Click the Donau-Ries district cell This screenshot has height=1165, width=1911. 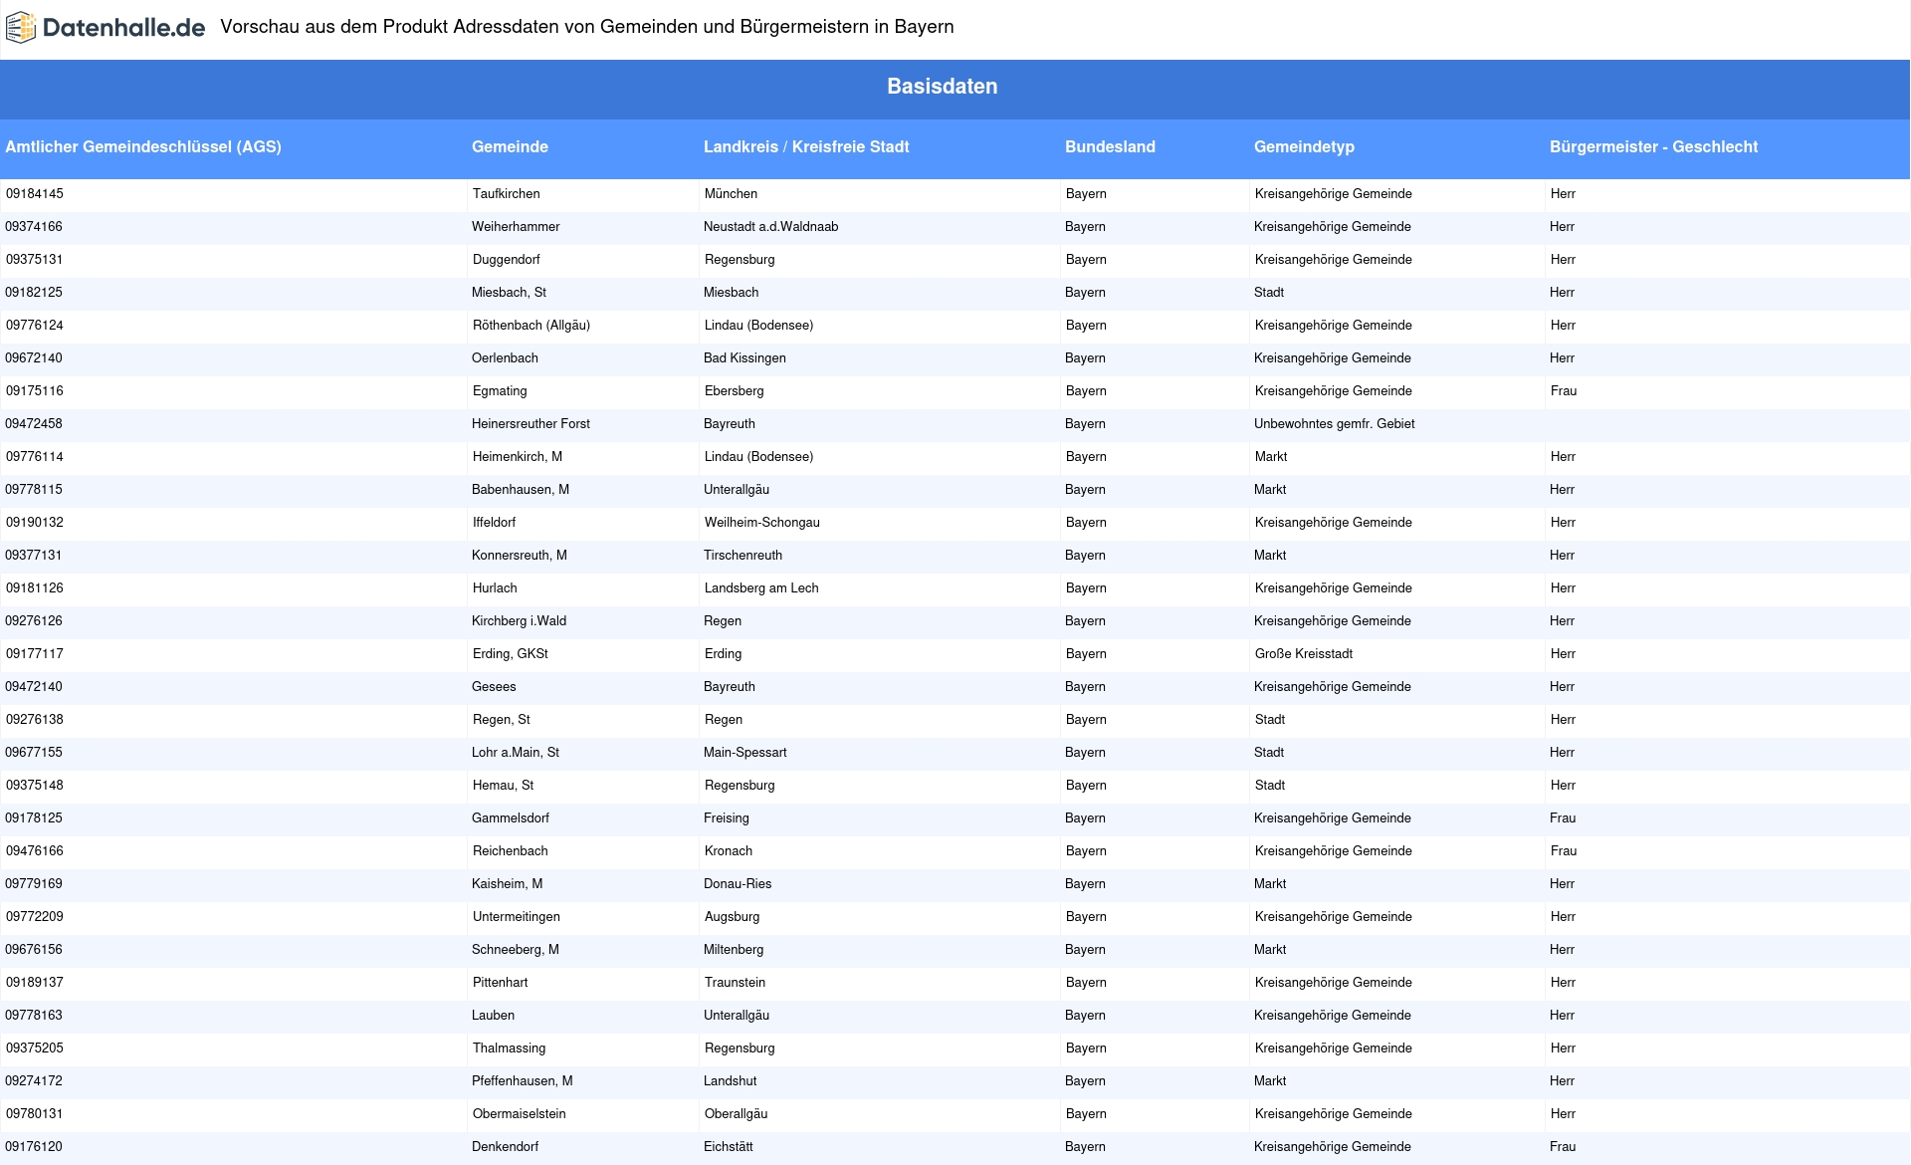pyautogui.click(x=738, y=883)
